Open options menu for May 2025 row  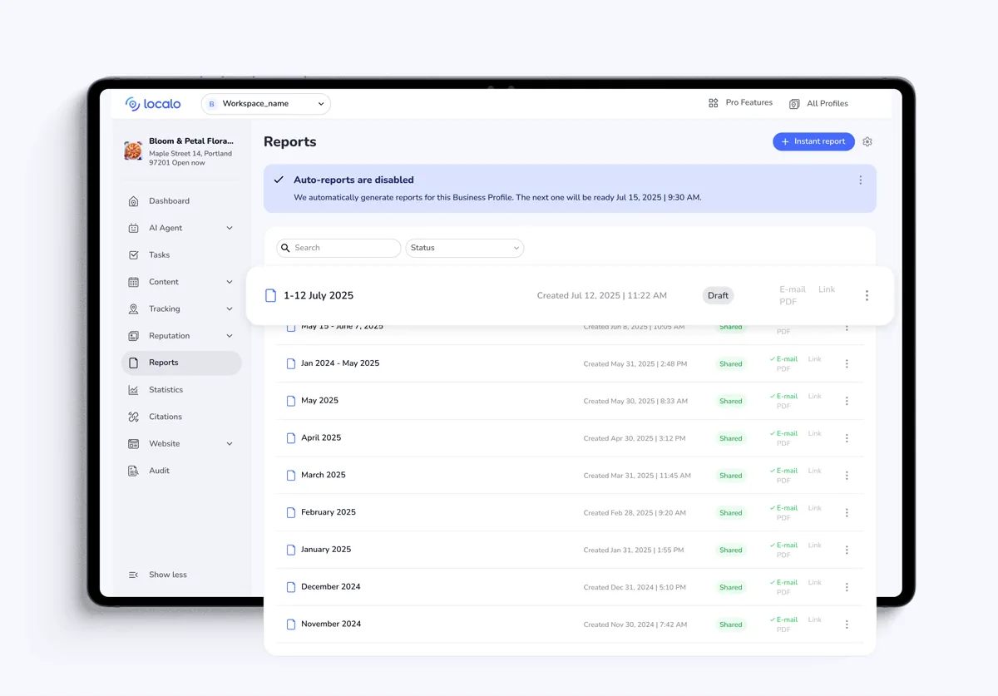(x=847, y=401)
